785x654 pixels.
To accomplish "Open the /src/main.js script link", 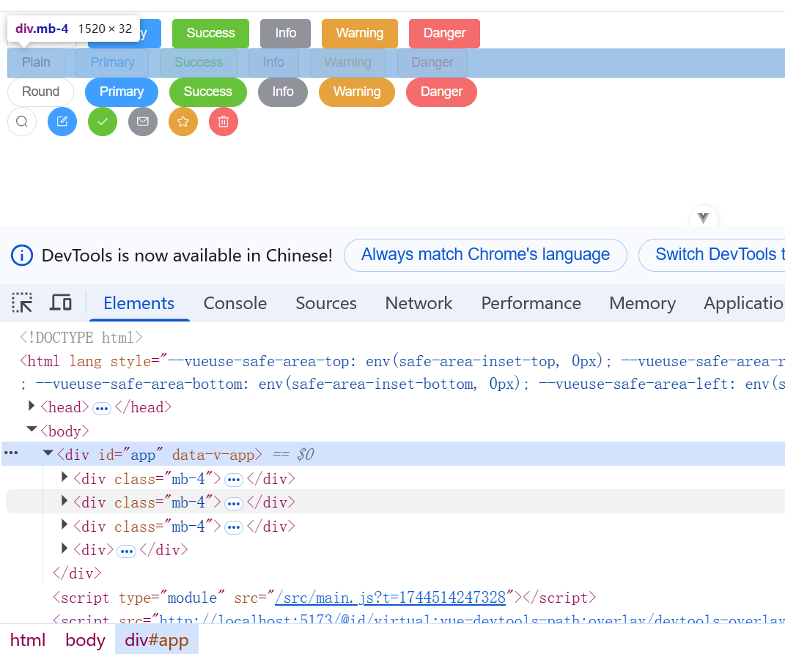I will [390, 598].
